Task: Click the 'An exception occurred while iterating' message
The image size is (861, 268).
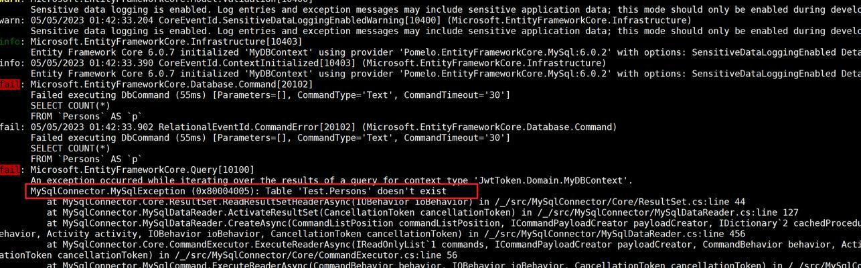Action: point(331,181)
